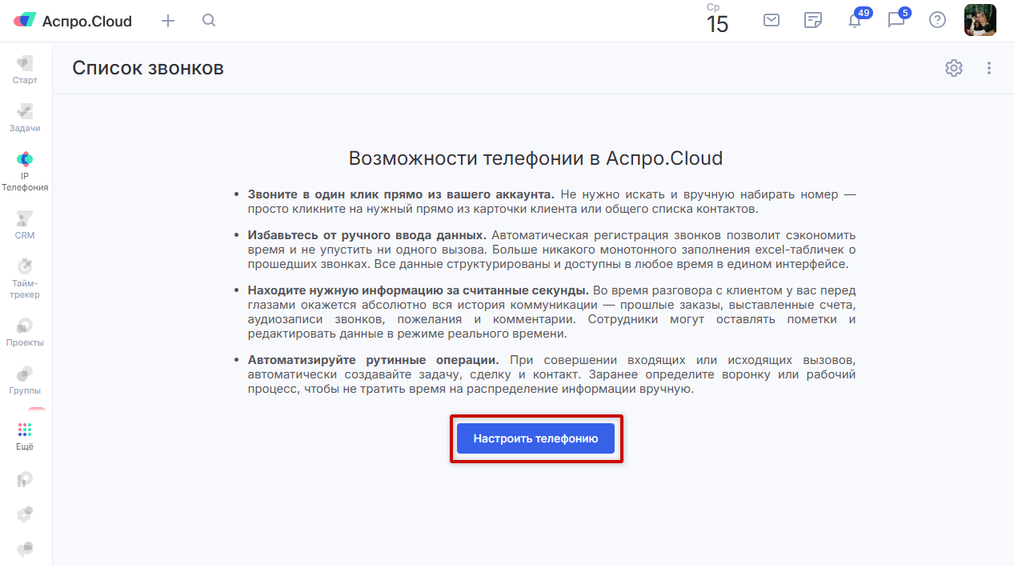Open the three-dot more options menu
Image resolution: width=1014 pixels, height=568 pixels.
[x=989, y=68]
